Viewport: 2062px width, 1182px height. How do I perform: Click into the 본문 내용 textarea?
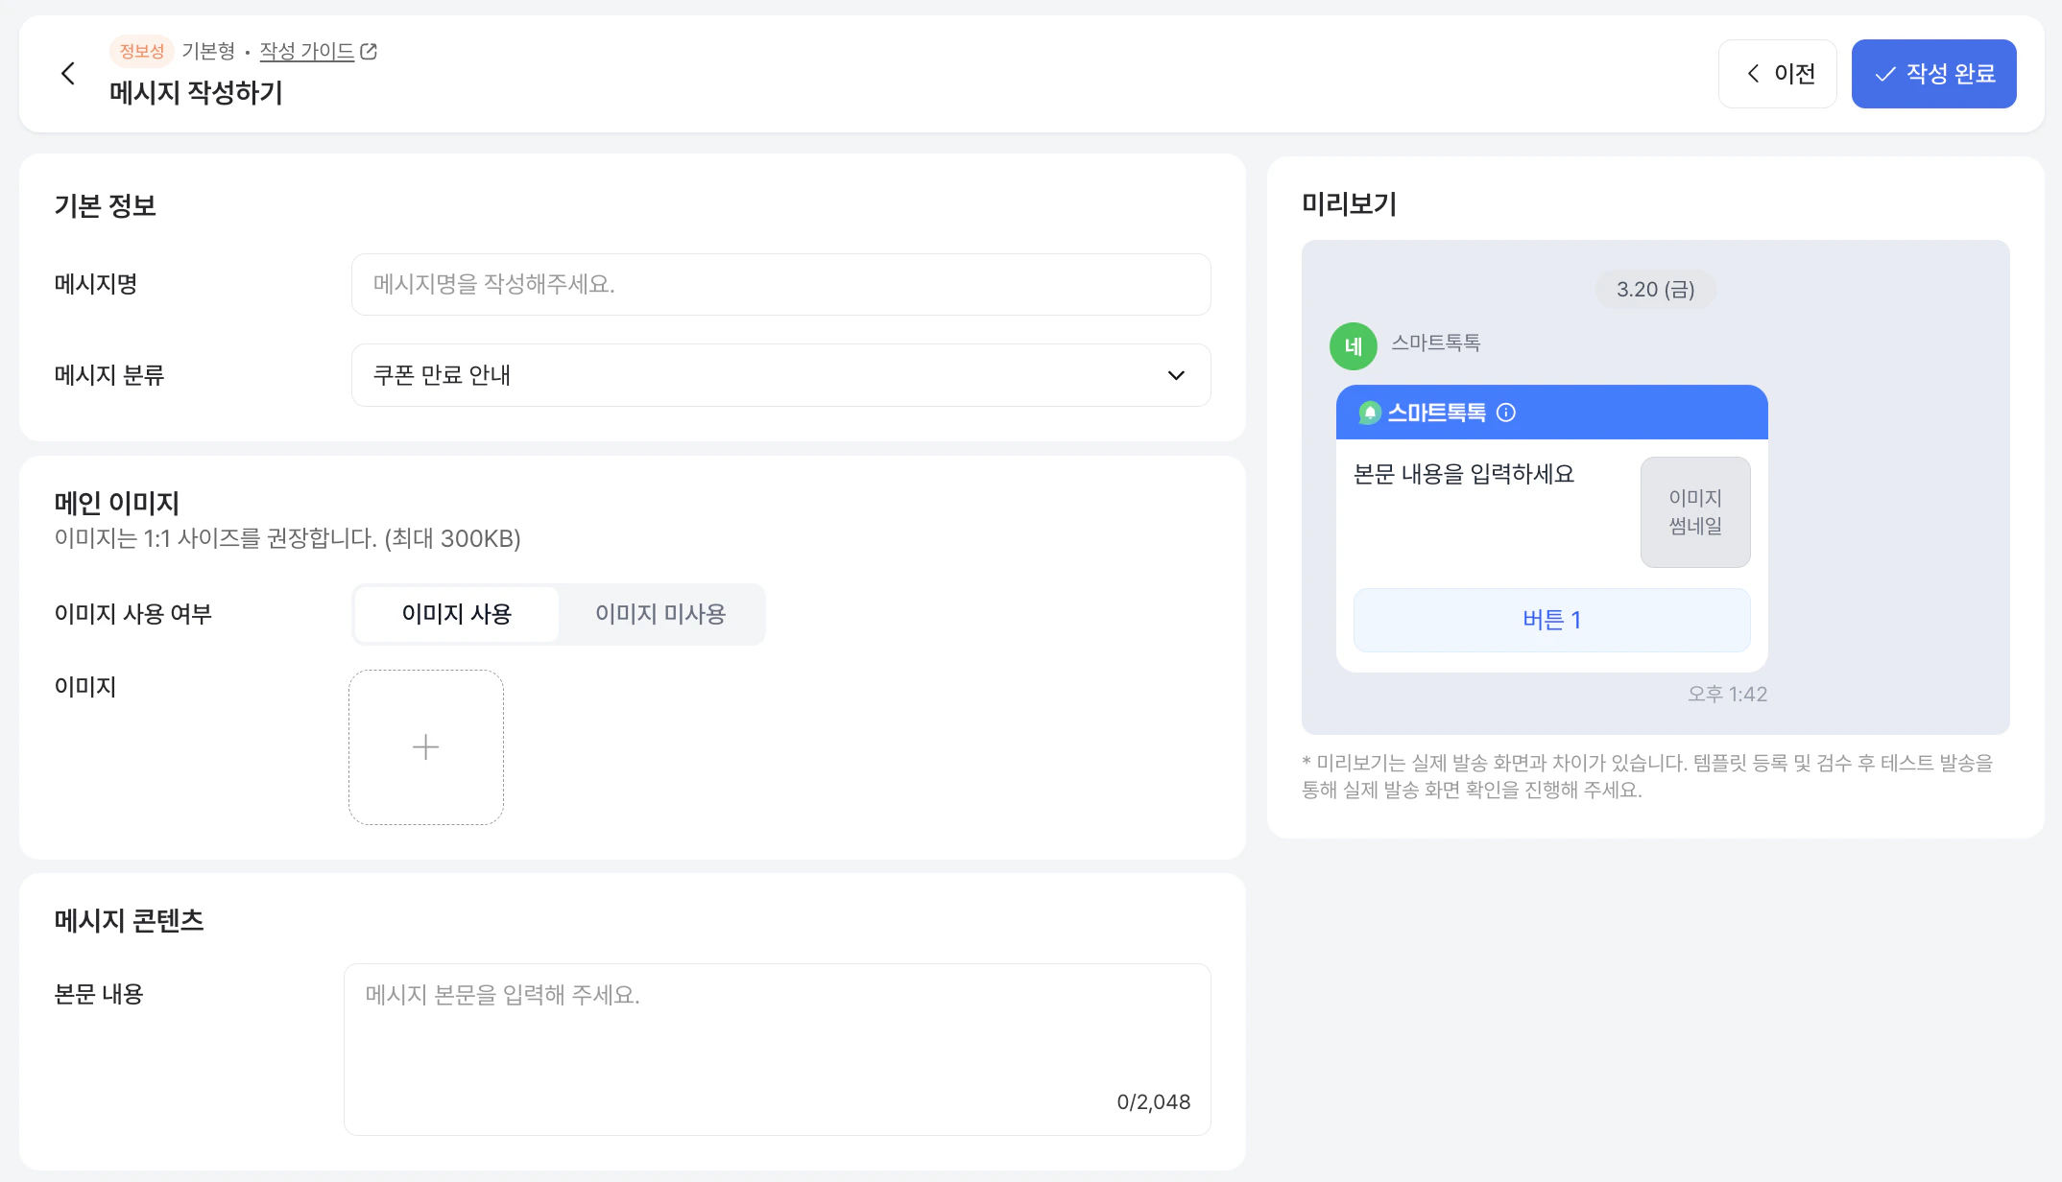point(776,1049)
